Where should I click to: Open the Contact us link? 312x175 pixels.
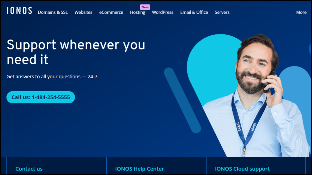29,169
